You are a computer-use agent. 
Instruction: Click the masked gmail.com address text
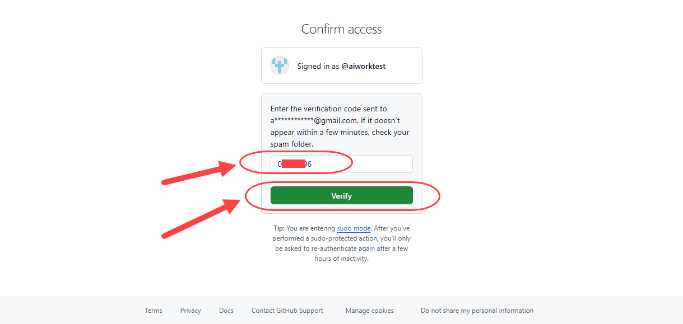314,120
